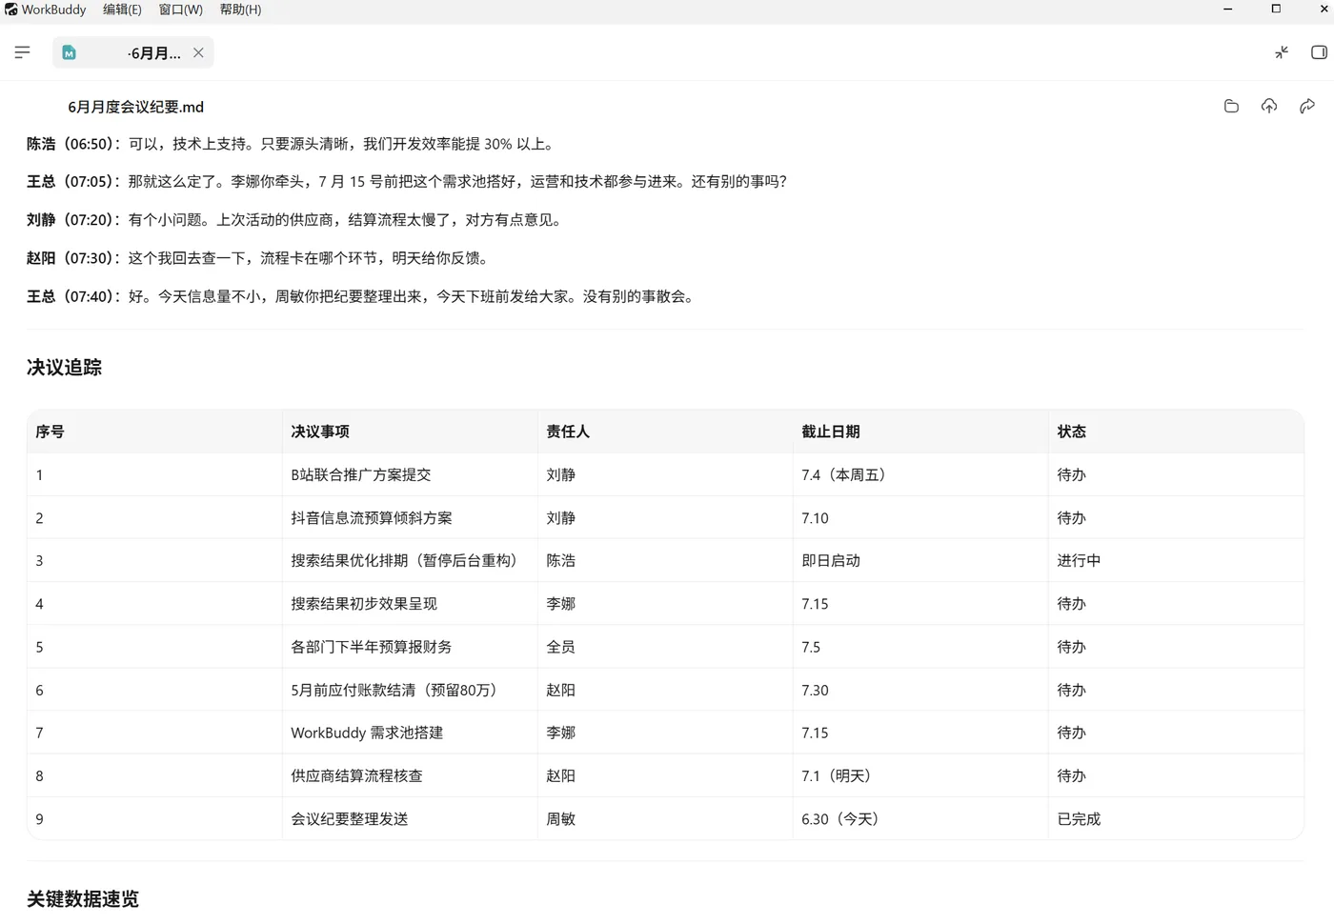This screenshot has width=1334, height=924.
Task: Open the 窗口(W) menu
Action: click(180, 10)
